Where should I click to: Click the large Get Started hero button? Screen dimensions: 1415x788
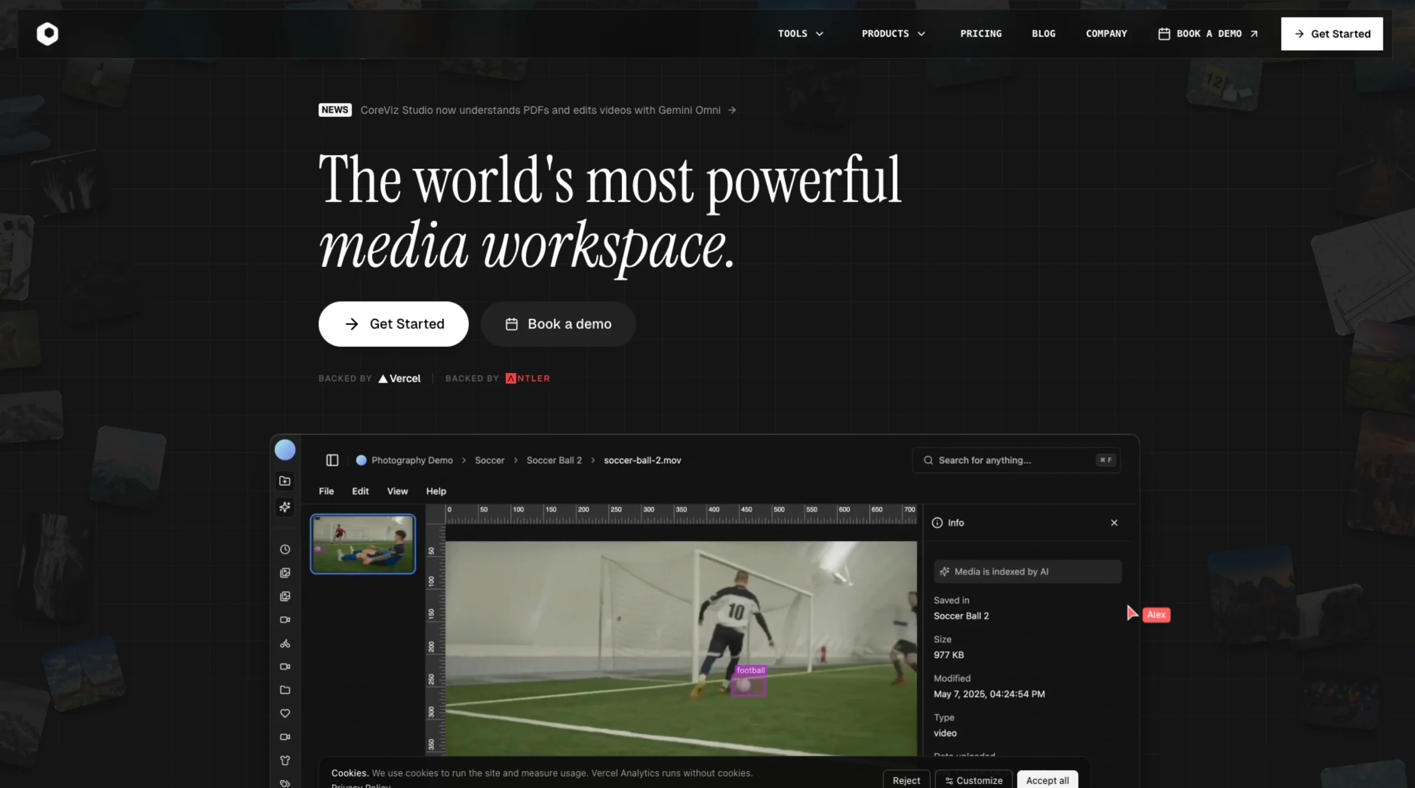[393, 324]
